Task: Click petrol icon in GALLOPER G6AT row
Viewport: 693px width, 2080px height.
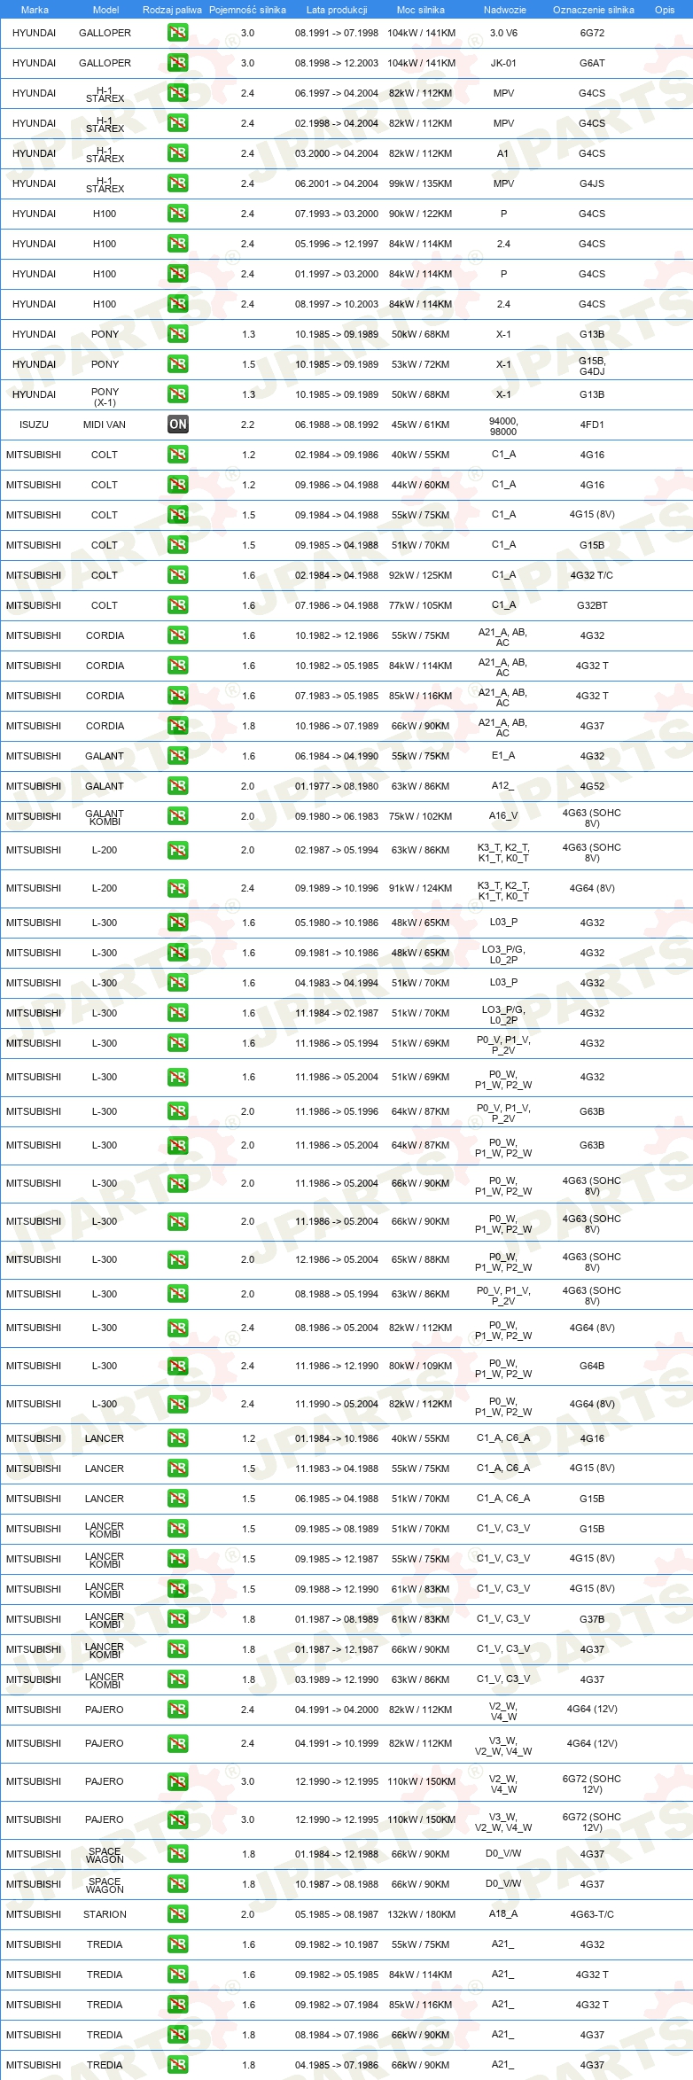Action: [x=178, y=63]
